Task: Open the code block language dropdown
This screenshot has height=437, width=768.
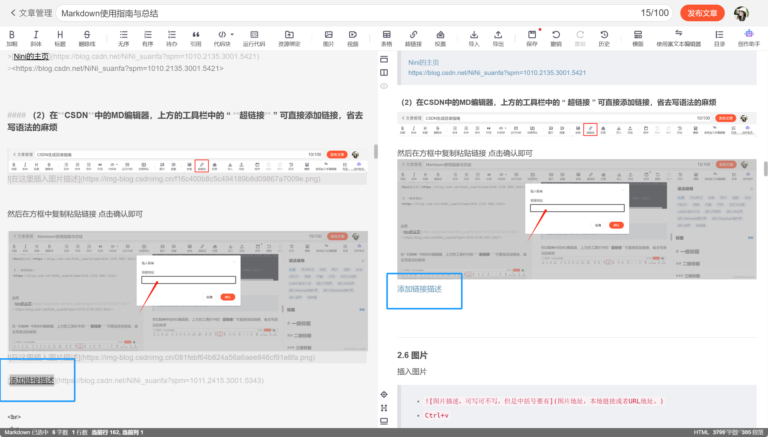Action: (233, 35)
